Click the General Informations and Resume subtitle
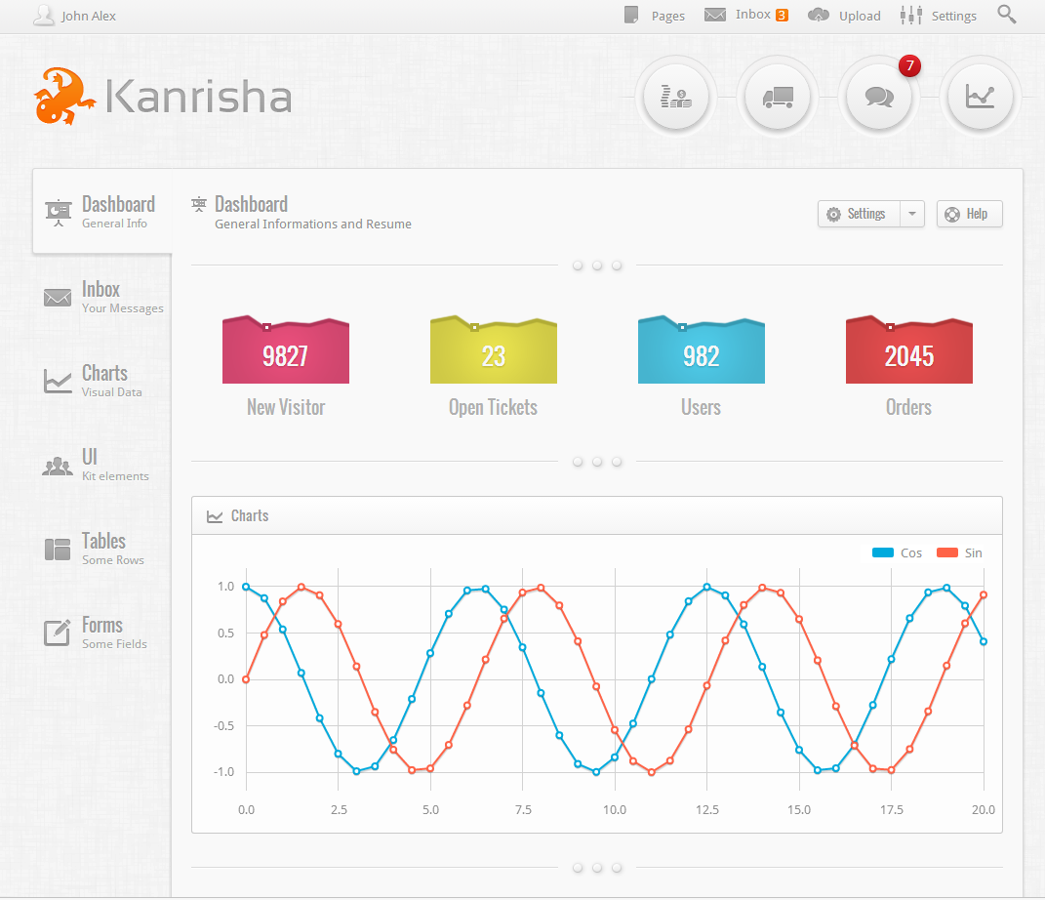Screen dimensions: 1045x900 313,225
